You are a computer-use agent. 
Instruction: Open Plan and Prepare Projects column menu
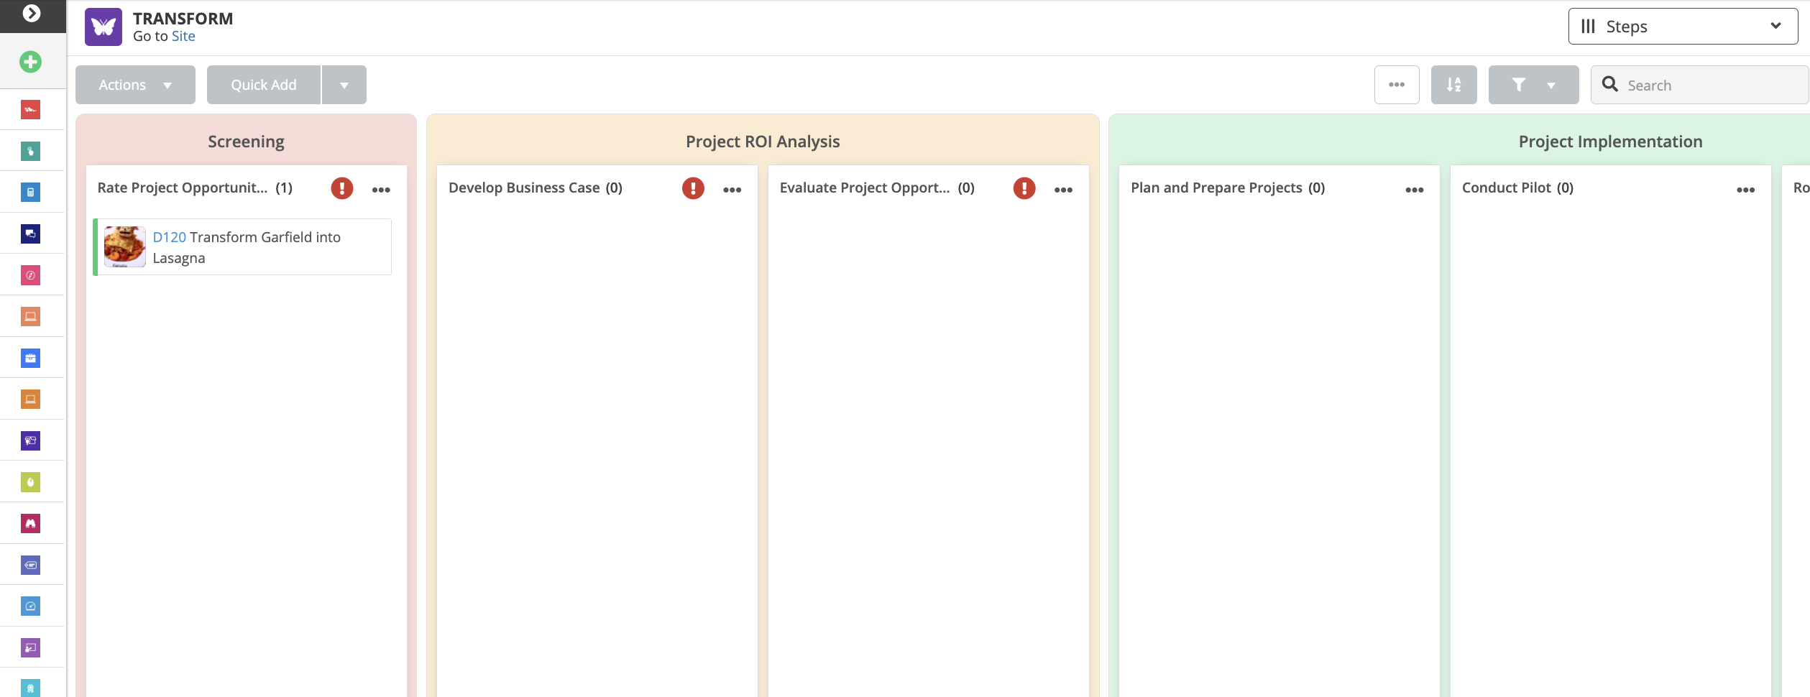pyautogui.click(x=1415, y=190)
